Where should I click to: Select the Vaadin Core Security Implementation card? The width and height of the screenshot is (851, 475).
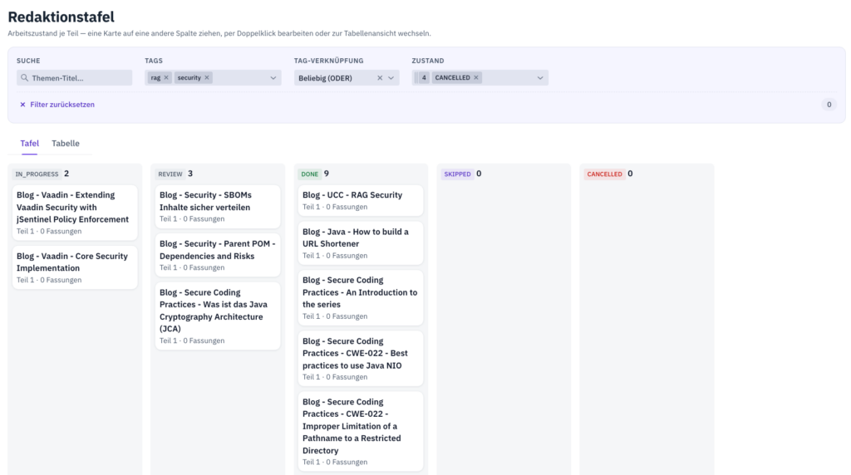75,267
